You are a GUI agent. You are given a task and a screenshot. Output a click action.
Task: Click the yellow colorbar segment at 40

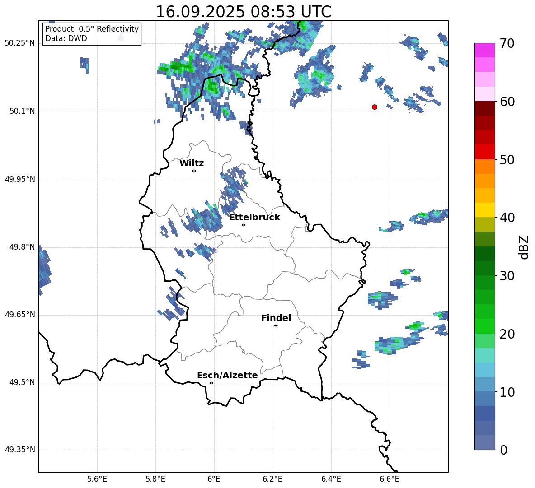click(x=484, y=210)
